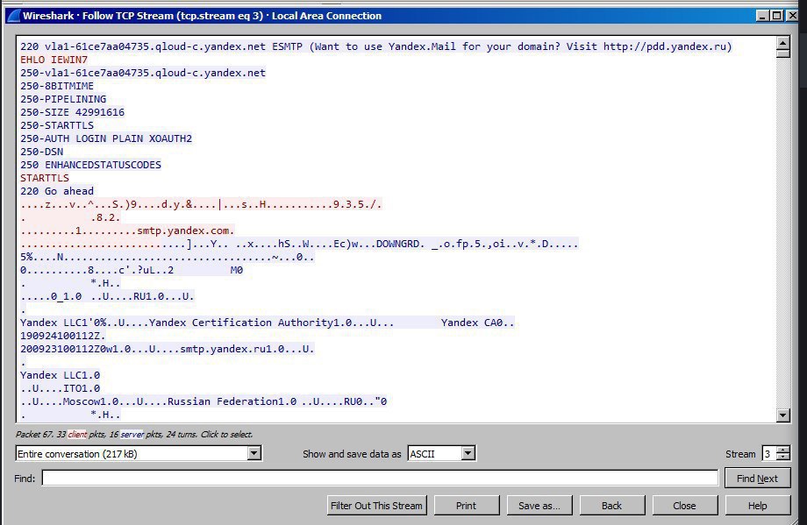Click the '250-STARTTLS' server line
Image resolution: width=807 pixels, height=525 pixels.
(57, 125)
